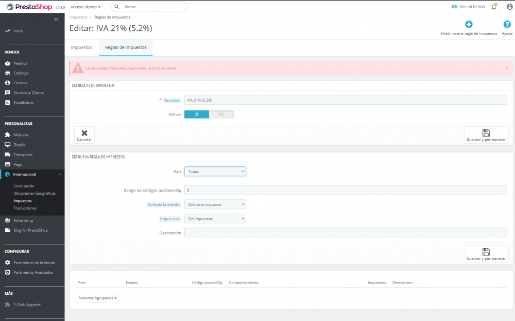The image size is (515, 321).
Task: Click the Servicio al Cliente chat icon
Action: [8, 92]
